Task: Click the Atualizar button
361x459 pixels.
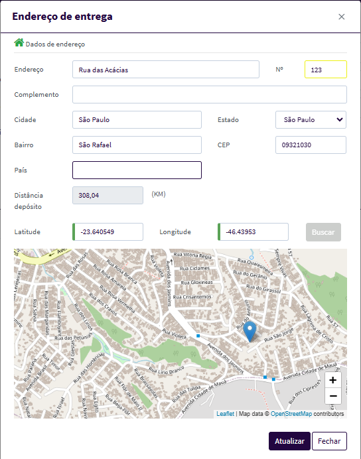Action: [x=289, y=441]
